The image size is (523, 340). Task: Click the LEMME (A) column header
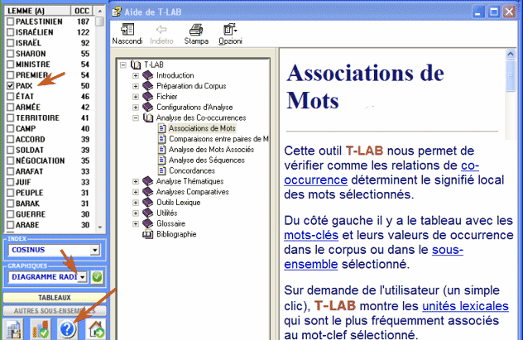tap(38, 11)
